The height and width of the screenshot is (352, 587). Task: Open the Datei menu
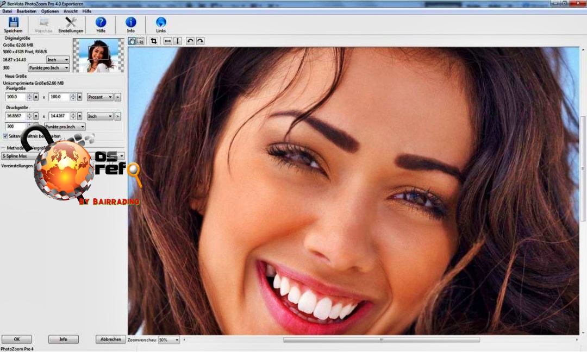point(7,11)
